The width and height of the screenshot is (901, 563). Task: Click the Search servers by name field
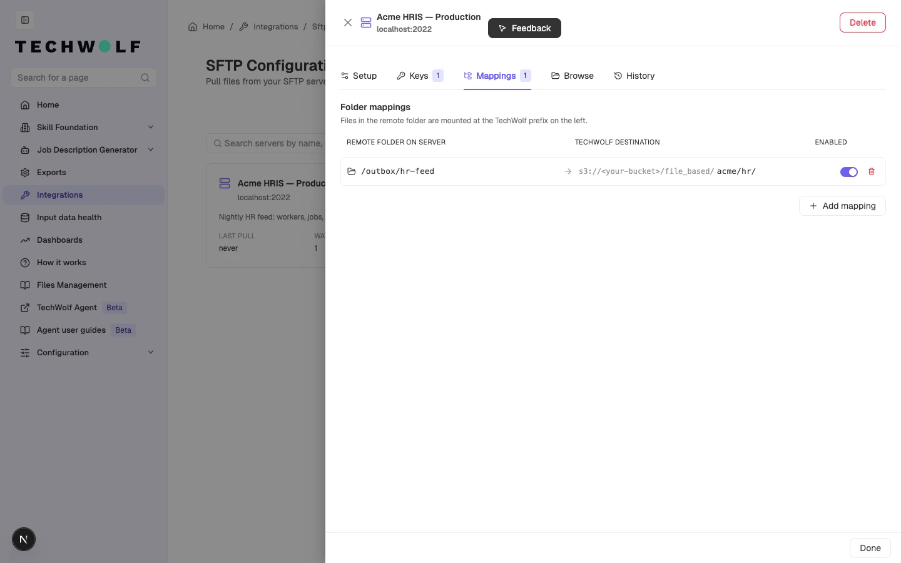click(266, 143)
